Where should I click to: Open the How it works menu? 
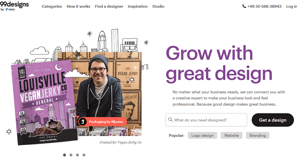[x=78, y=6]
